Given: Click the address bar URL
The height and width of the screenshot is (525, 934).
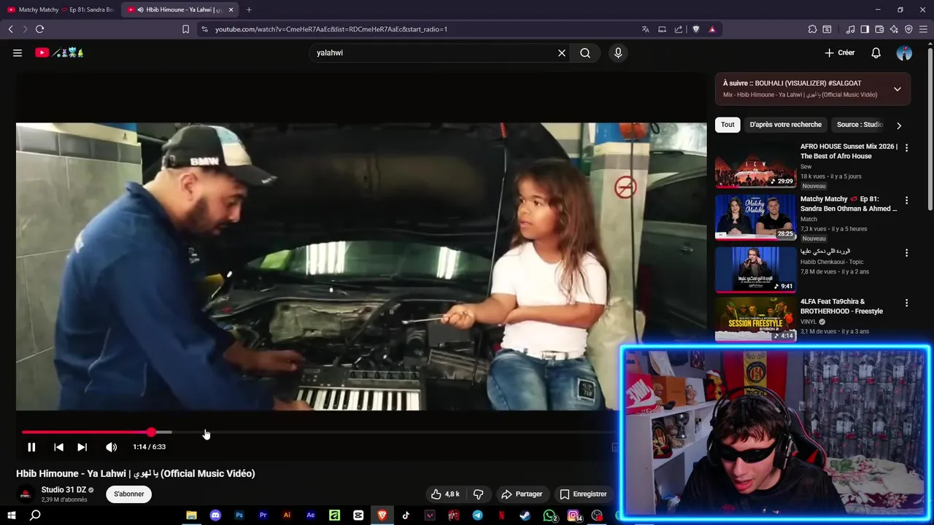Looking at the screenshot, I should [x=331, y=29].
